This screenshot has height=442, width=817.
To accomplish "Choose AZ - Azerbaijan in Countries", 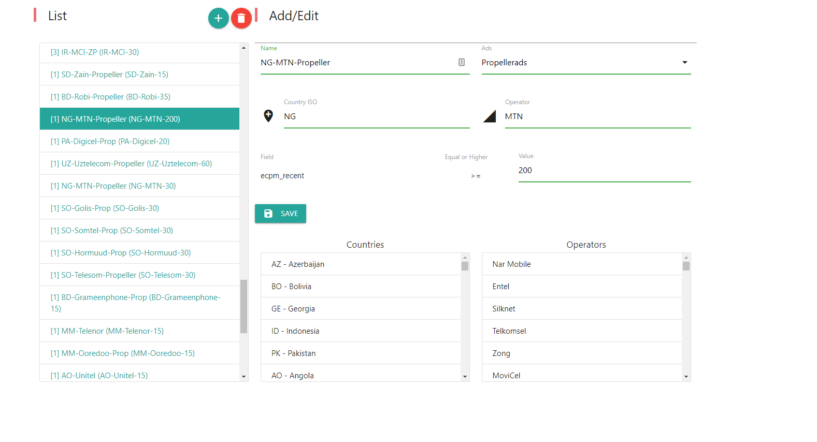I will pos(361,264).
